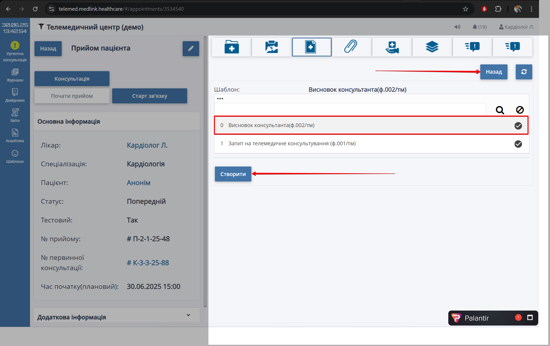Toggle checkmark for Висновок консультанта template
The image size is (550, 346).
(x=518, y=126)
